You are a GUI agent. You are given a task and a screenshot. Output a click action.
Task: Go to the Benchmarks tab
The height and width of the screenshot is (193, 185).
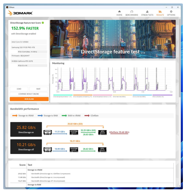point(132,13)
